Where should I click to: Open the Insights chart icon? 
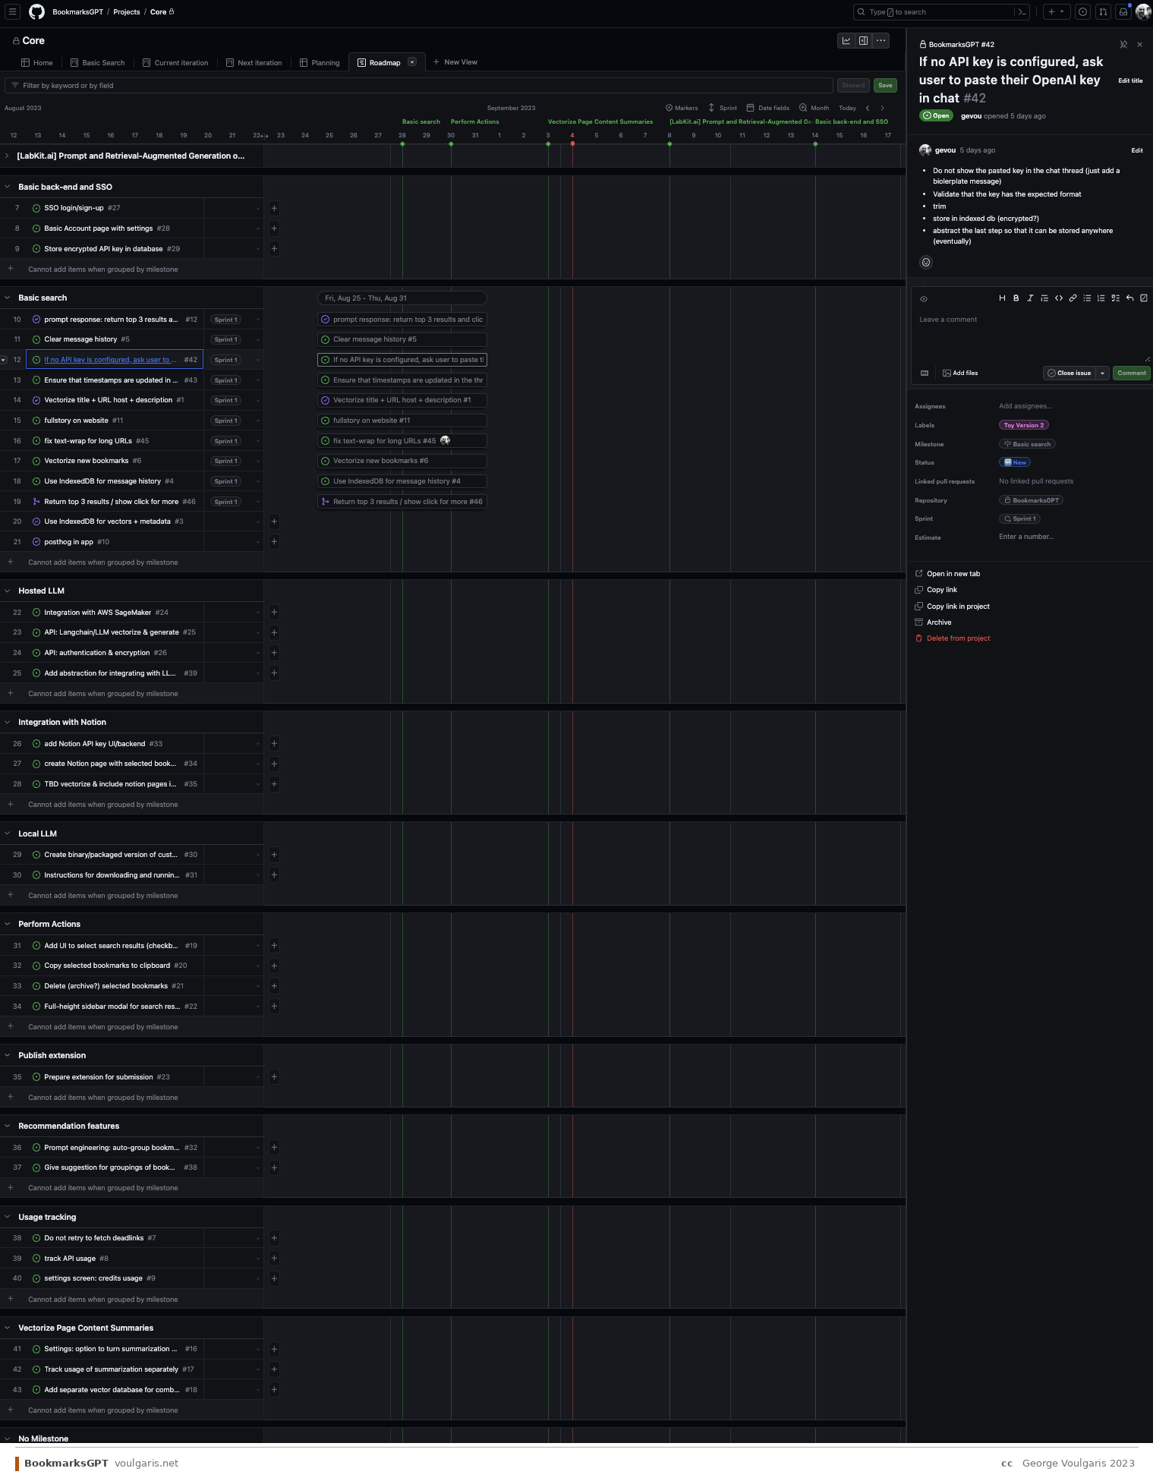click(x=846, y=41)
